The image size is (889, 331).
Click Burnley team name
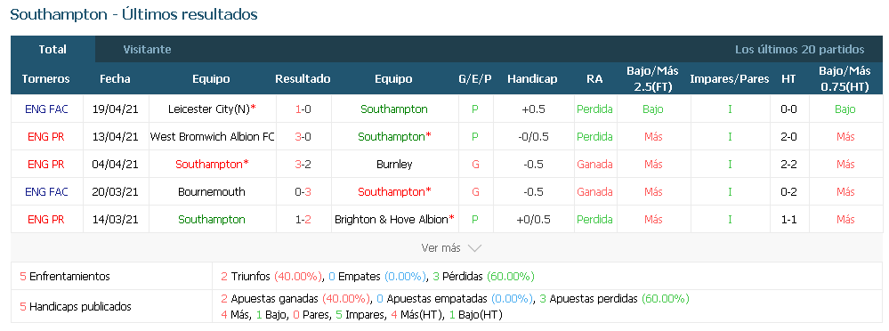(x=394, y=165)
